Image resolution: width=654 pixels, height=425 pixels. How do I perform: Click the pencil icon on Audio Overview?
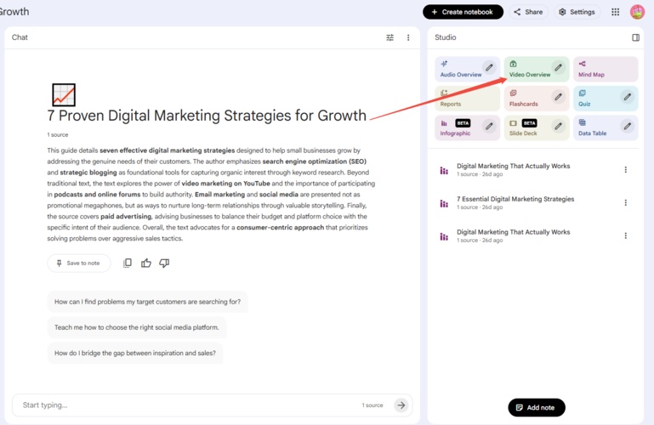coord(489,68)
